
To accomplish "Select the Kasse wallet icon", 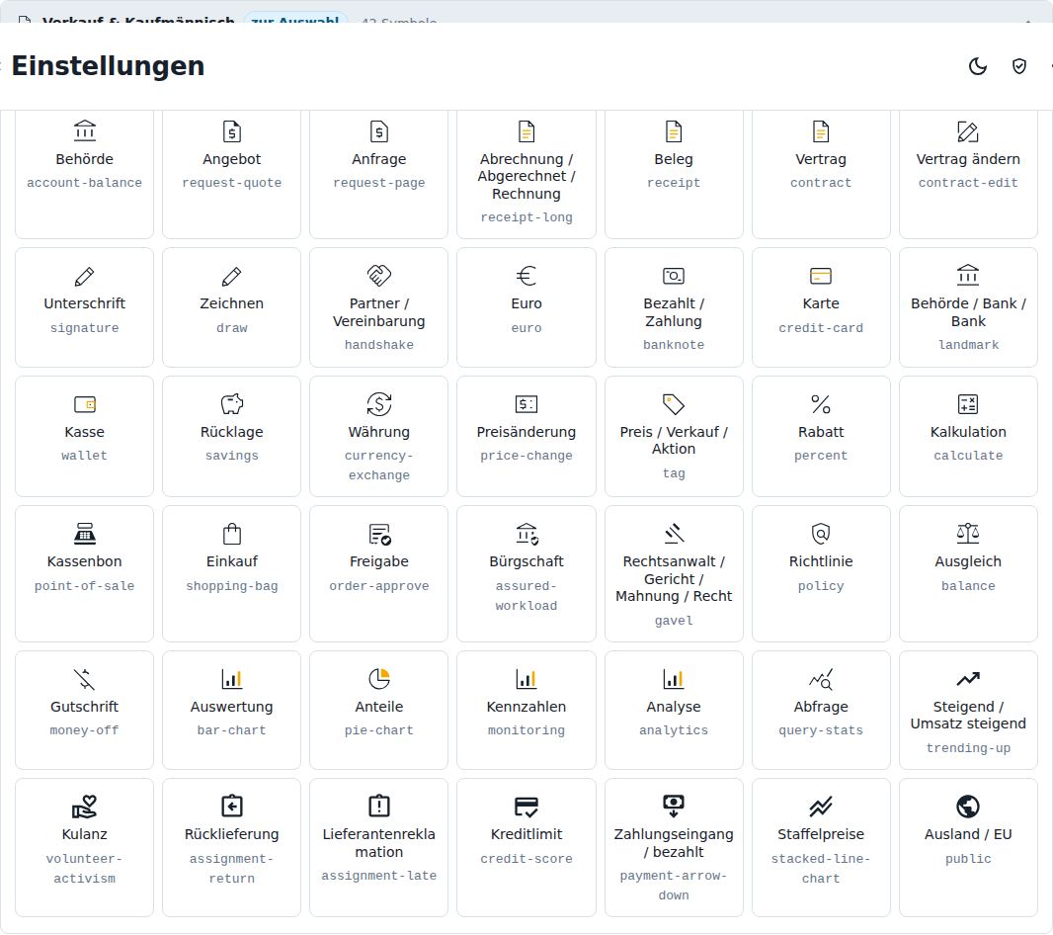I will click(x=85, y=404).
